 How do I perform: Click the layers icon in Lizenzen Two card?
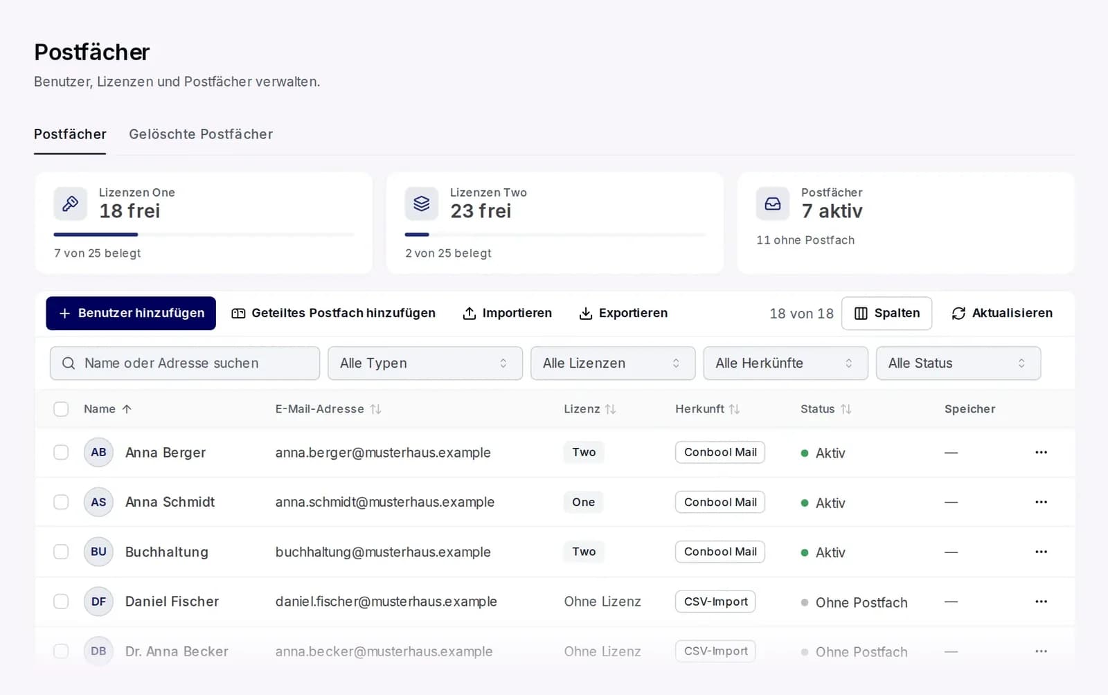pos(422,204)
